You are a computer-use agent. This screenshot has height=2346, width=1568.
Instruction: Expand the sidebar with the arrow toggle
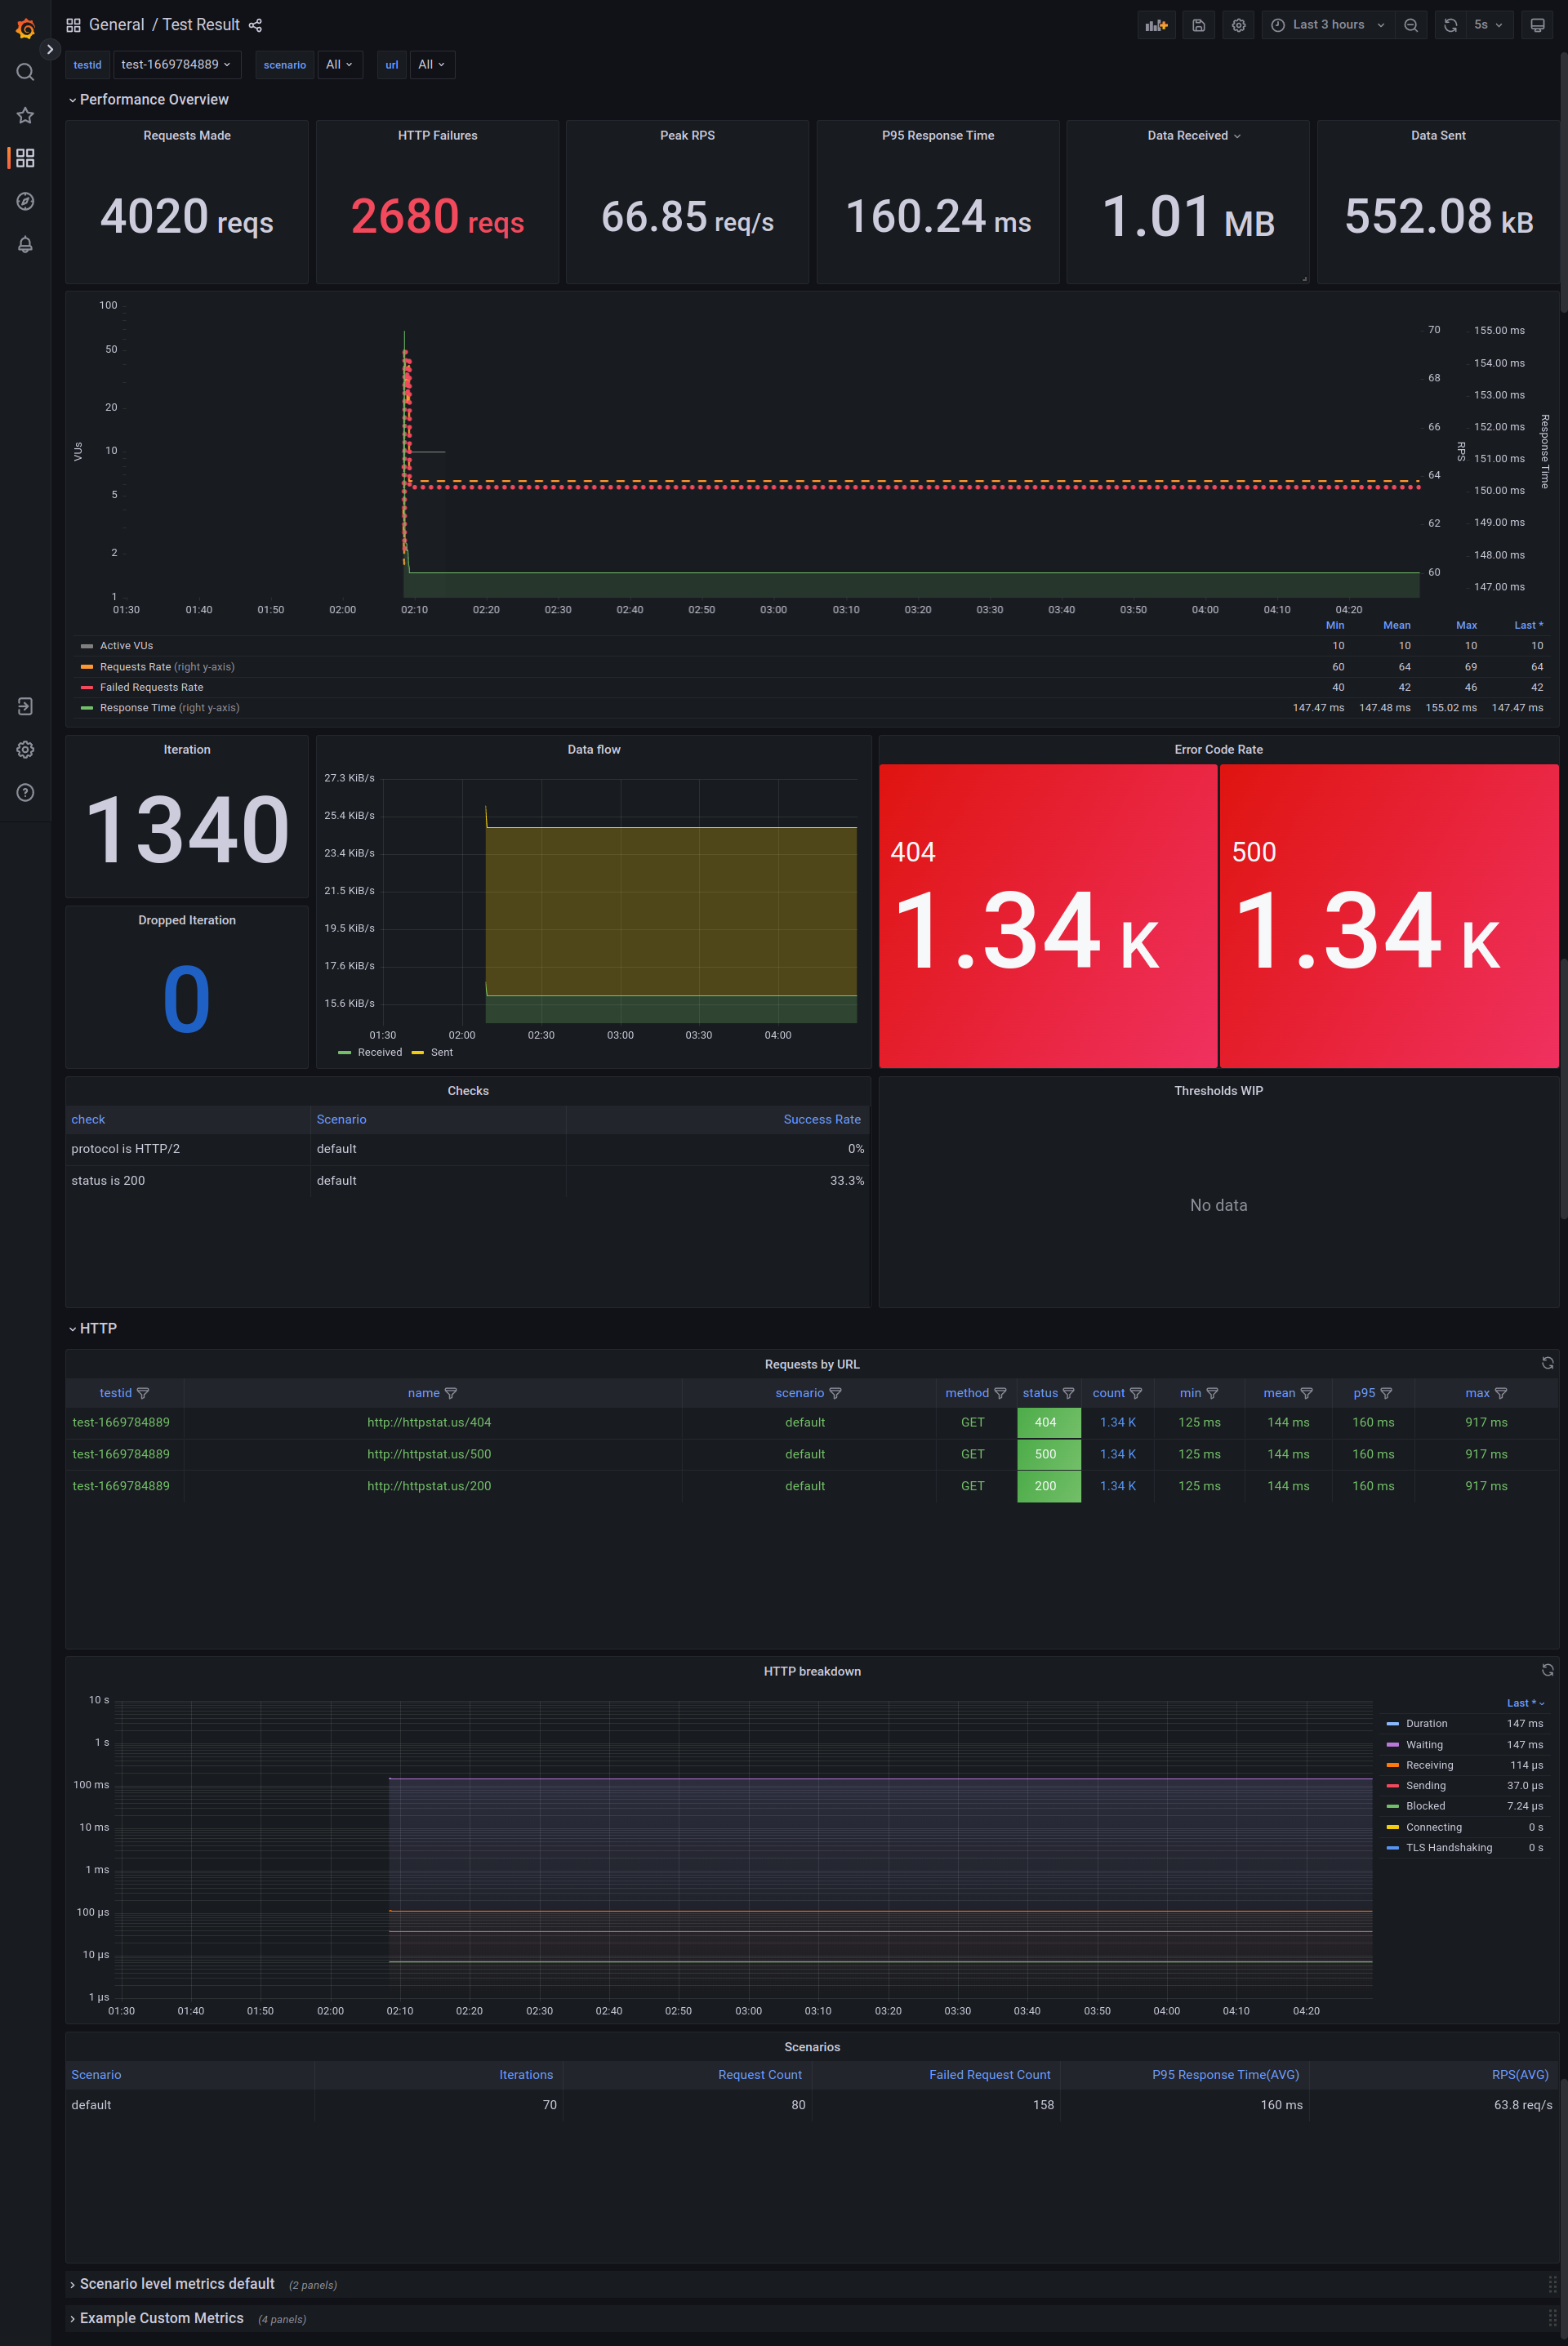50,49
